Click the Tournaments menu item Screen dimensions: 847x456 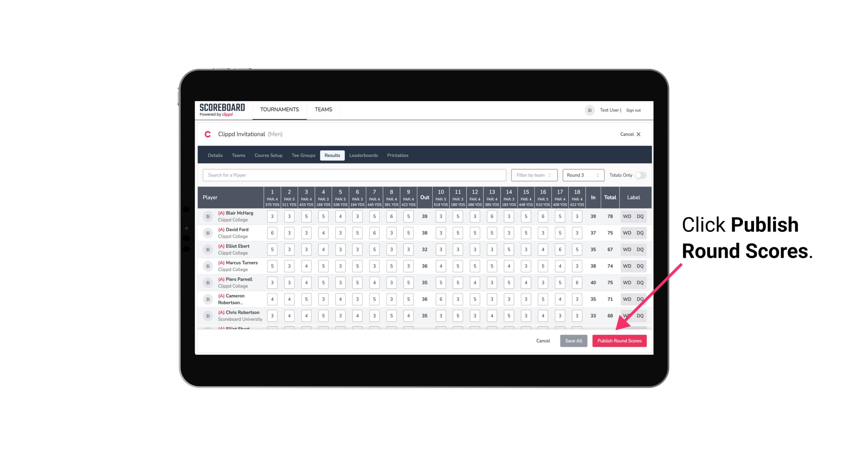(x=279, y=110)
